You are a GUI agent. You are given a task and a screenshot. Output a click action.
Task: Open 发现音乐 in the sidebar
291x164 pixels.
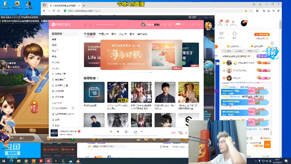tap(64, 34)
